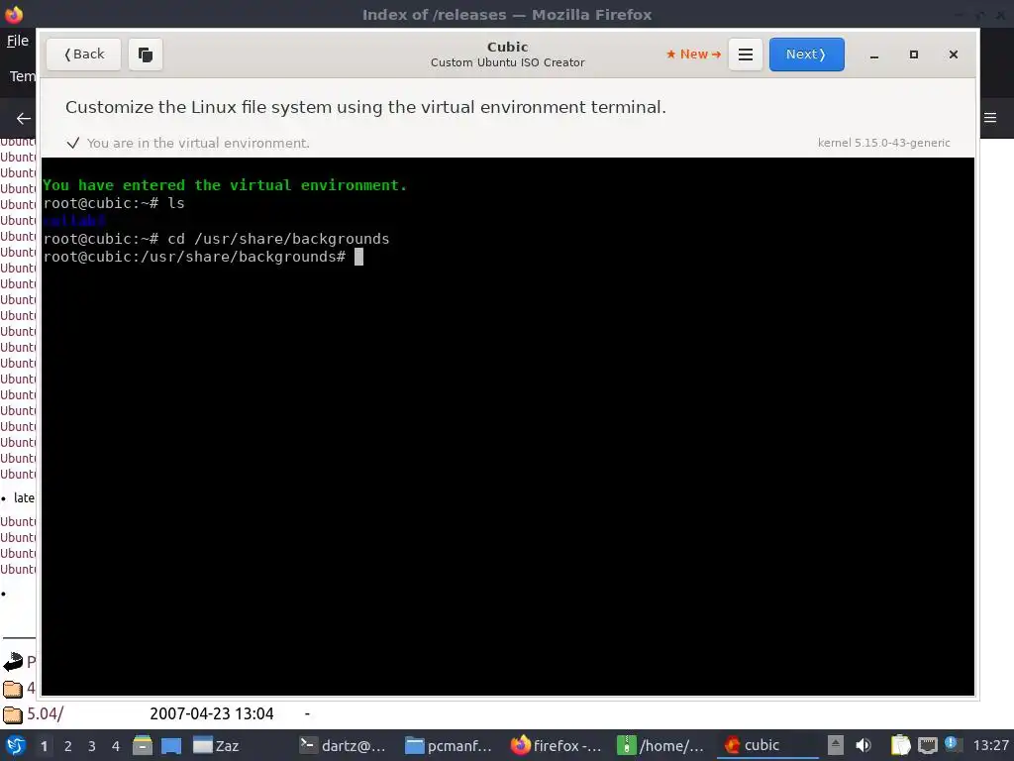Open the Lubuntu start menu
The image size is (1014, 761).
point(16,745)
